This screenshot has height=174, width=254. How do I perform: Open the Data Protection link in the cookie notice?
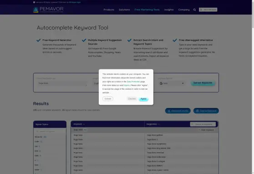point(133,82)
